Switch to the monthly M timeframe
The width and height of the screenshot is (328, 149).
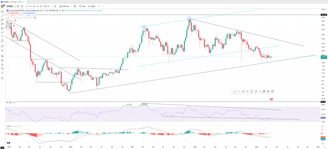[48, 6]
